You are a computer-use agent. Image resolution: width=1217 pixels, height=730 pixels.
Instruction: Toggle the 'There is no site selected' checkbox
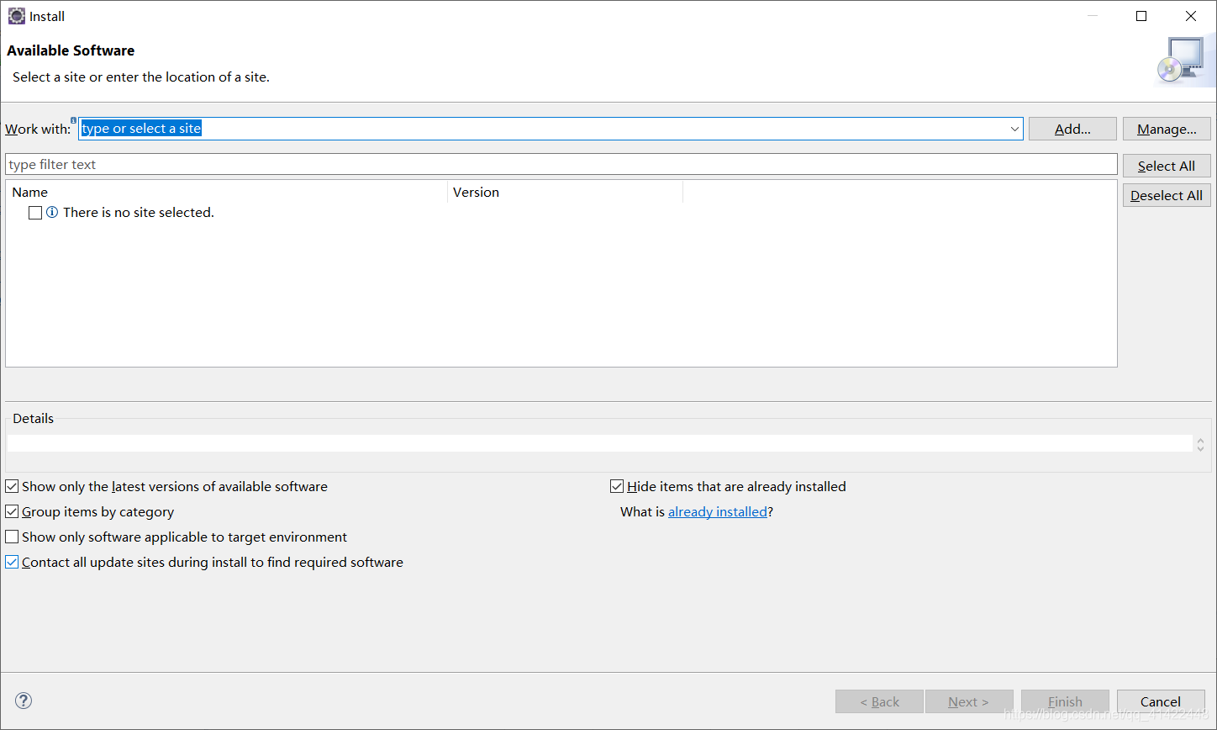point(35,213)
